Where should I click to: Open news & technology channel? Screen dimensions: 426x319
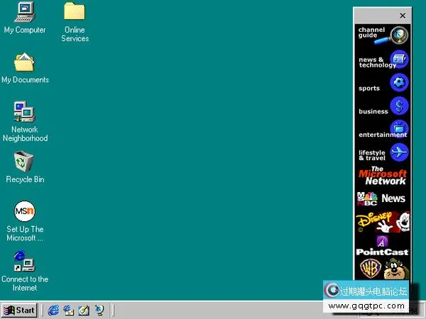(383, 60)
